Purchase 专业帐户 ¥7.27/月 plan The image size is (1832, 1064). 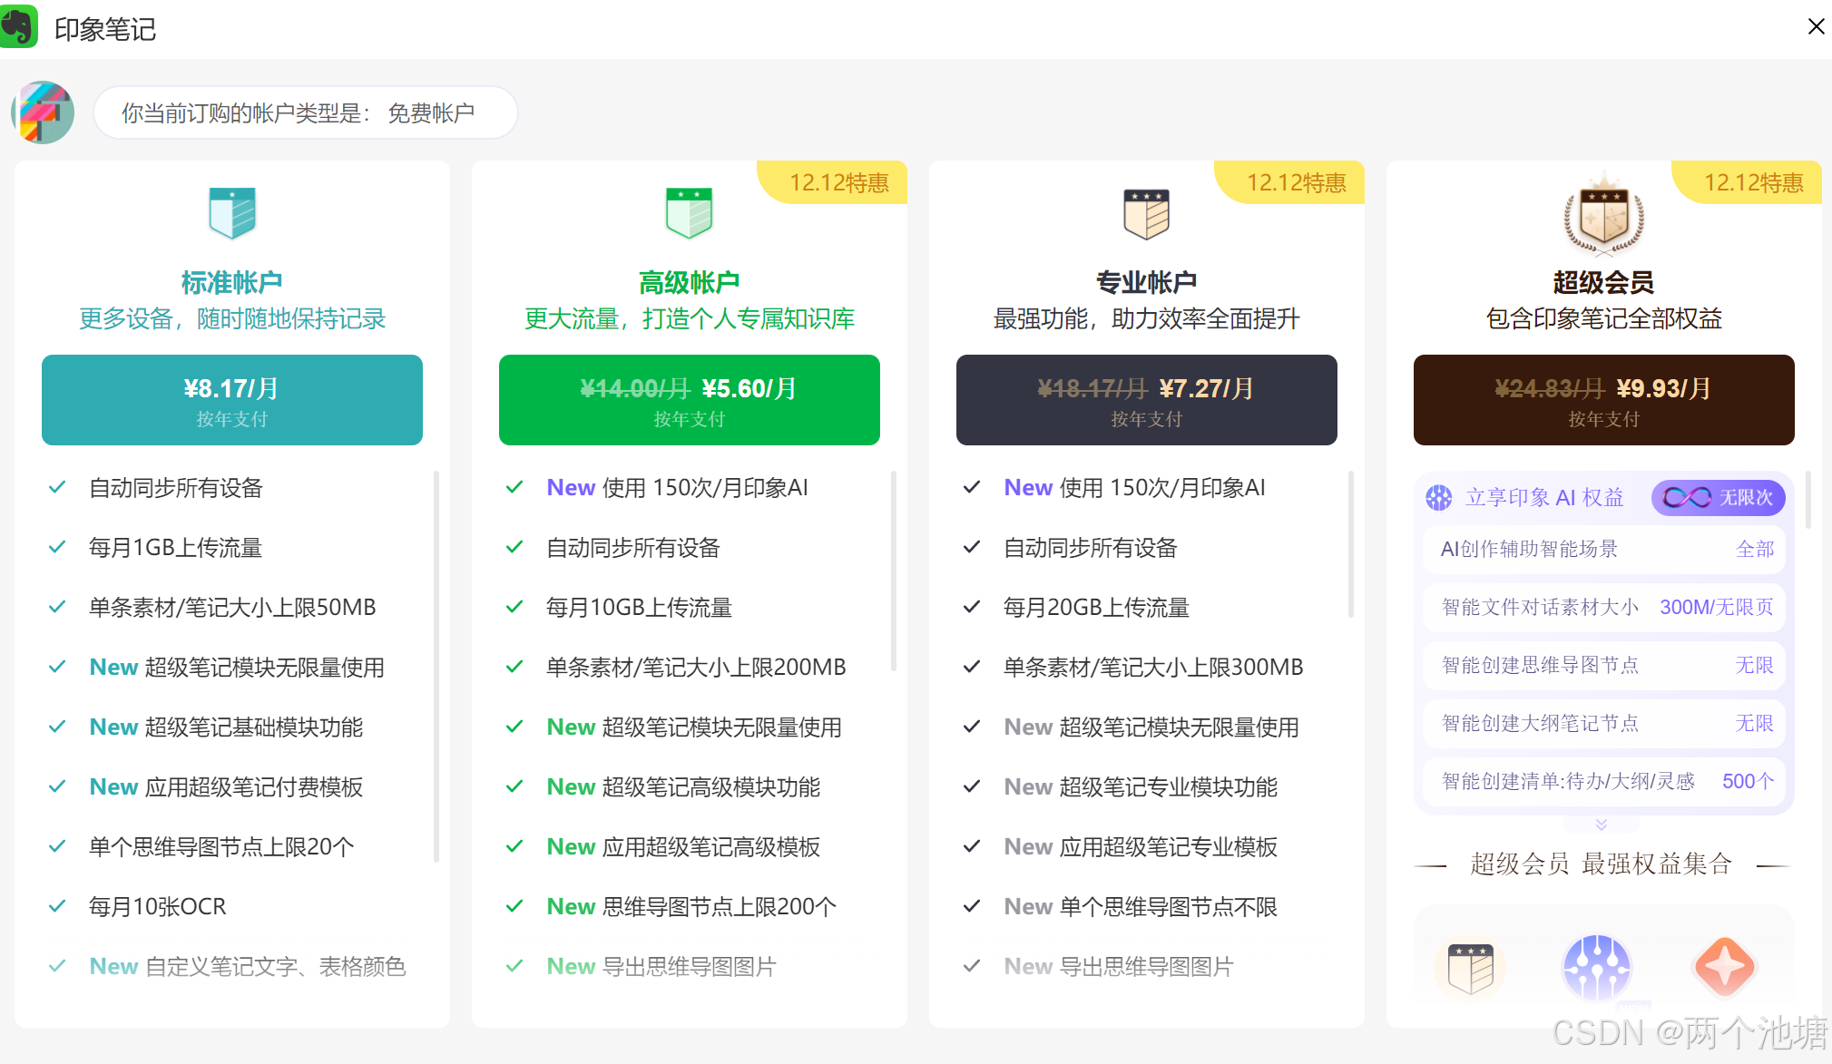click(1146, 400)
